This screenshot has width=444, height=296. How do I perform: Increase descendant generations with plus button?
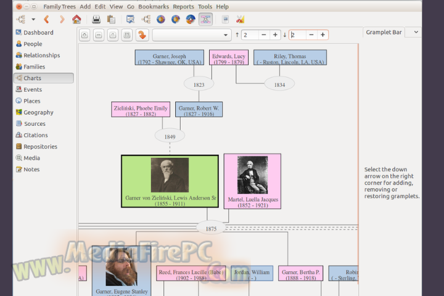pyautogui.click(x=323, y=35)
